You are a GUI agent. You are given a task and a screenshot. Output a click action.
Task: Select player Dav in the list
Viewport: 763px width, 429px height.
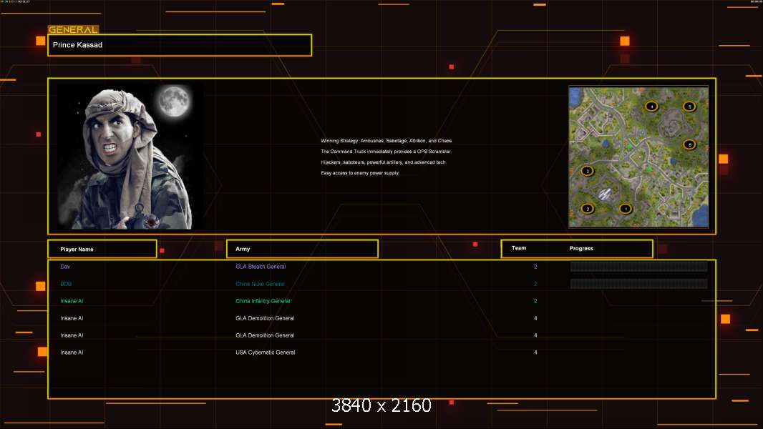65,267
